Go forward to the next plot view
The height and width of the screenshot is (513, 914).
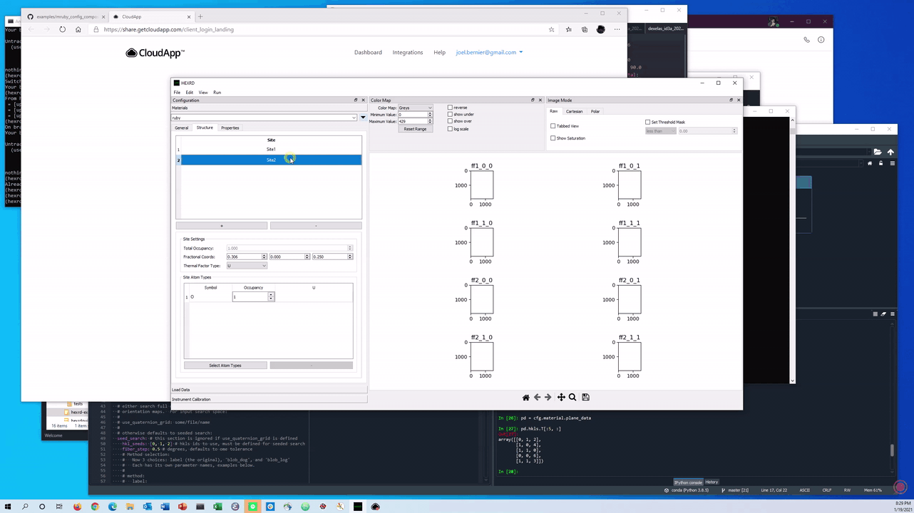pyautogui.click(x=548, y=397)
